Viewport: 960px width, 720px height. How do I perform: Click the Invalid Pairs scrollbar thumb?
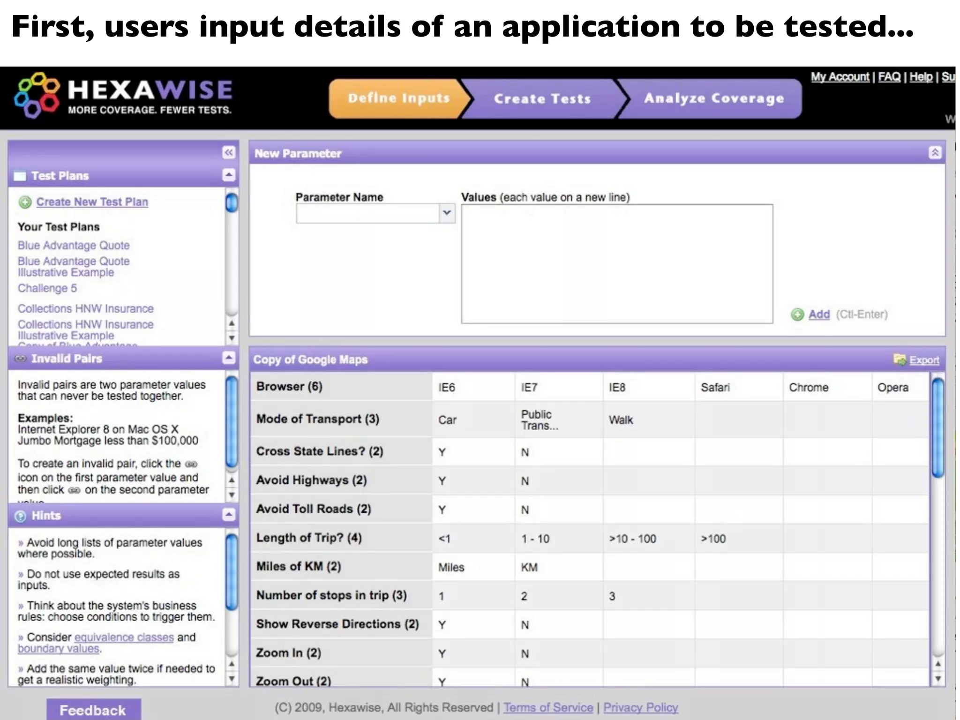(x=232, y=422)
